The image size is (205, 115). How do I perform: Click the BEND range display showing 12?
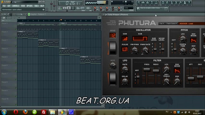112,35
